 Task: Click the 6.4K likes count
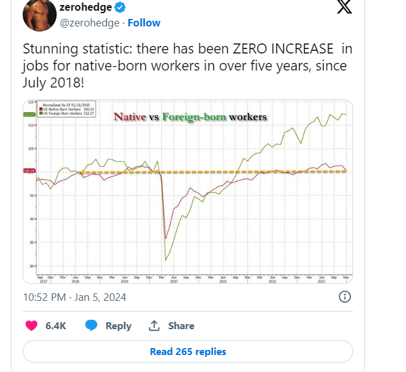[55, 325]
